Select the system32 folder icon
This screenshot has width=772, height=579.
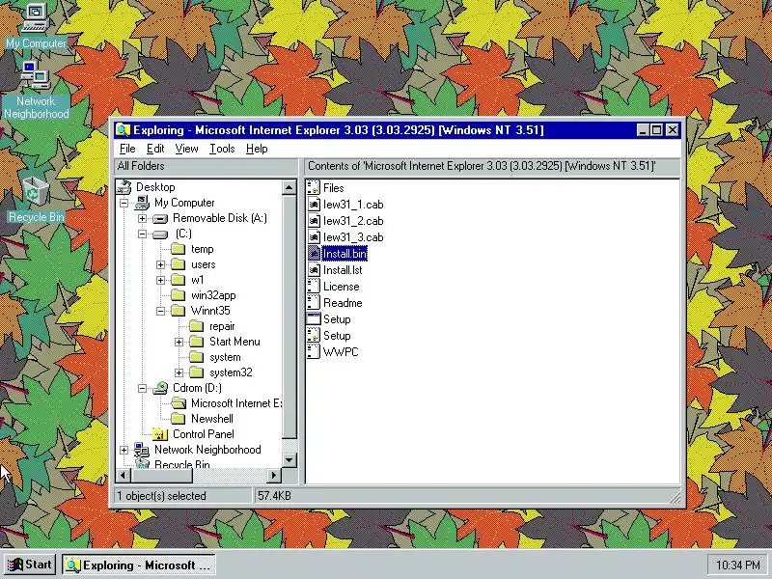[x=197, y=372]
